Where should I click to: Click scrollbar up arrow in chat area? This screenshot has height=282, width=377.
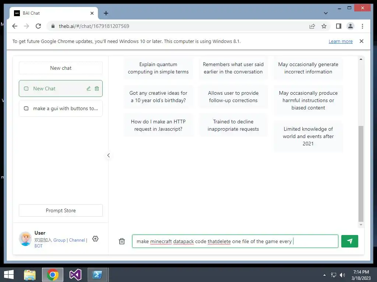click(x=361, y=59)
